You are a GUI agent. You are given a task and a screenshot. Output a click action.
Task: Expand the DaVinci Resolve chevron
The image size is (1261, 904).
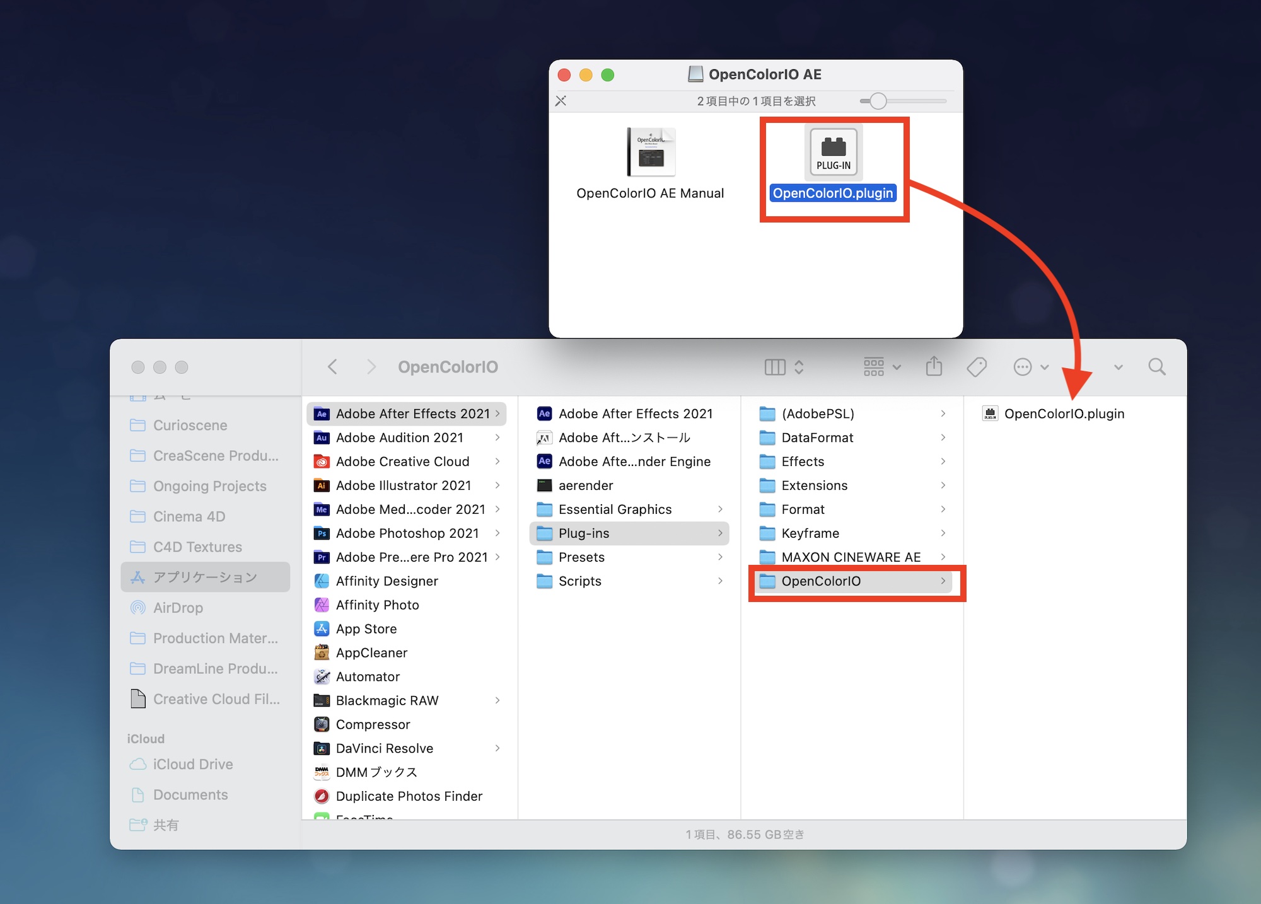coord(497,748)
